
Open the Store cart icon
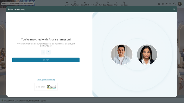pyautogui.click(x=116, y=3)
